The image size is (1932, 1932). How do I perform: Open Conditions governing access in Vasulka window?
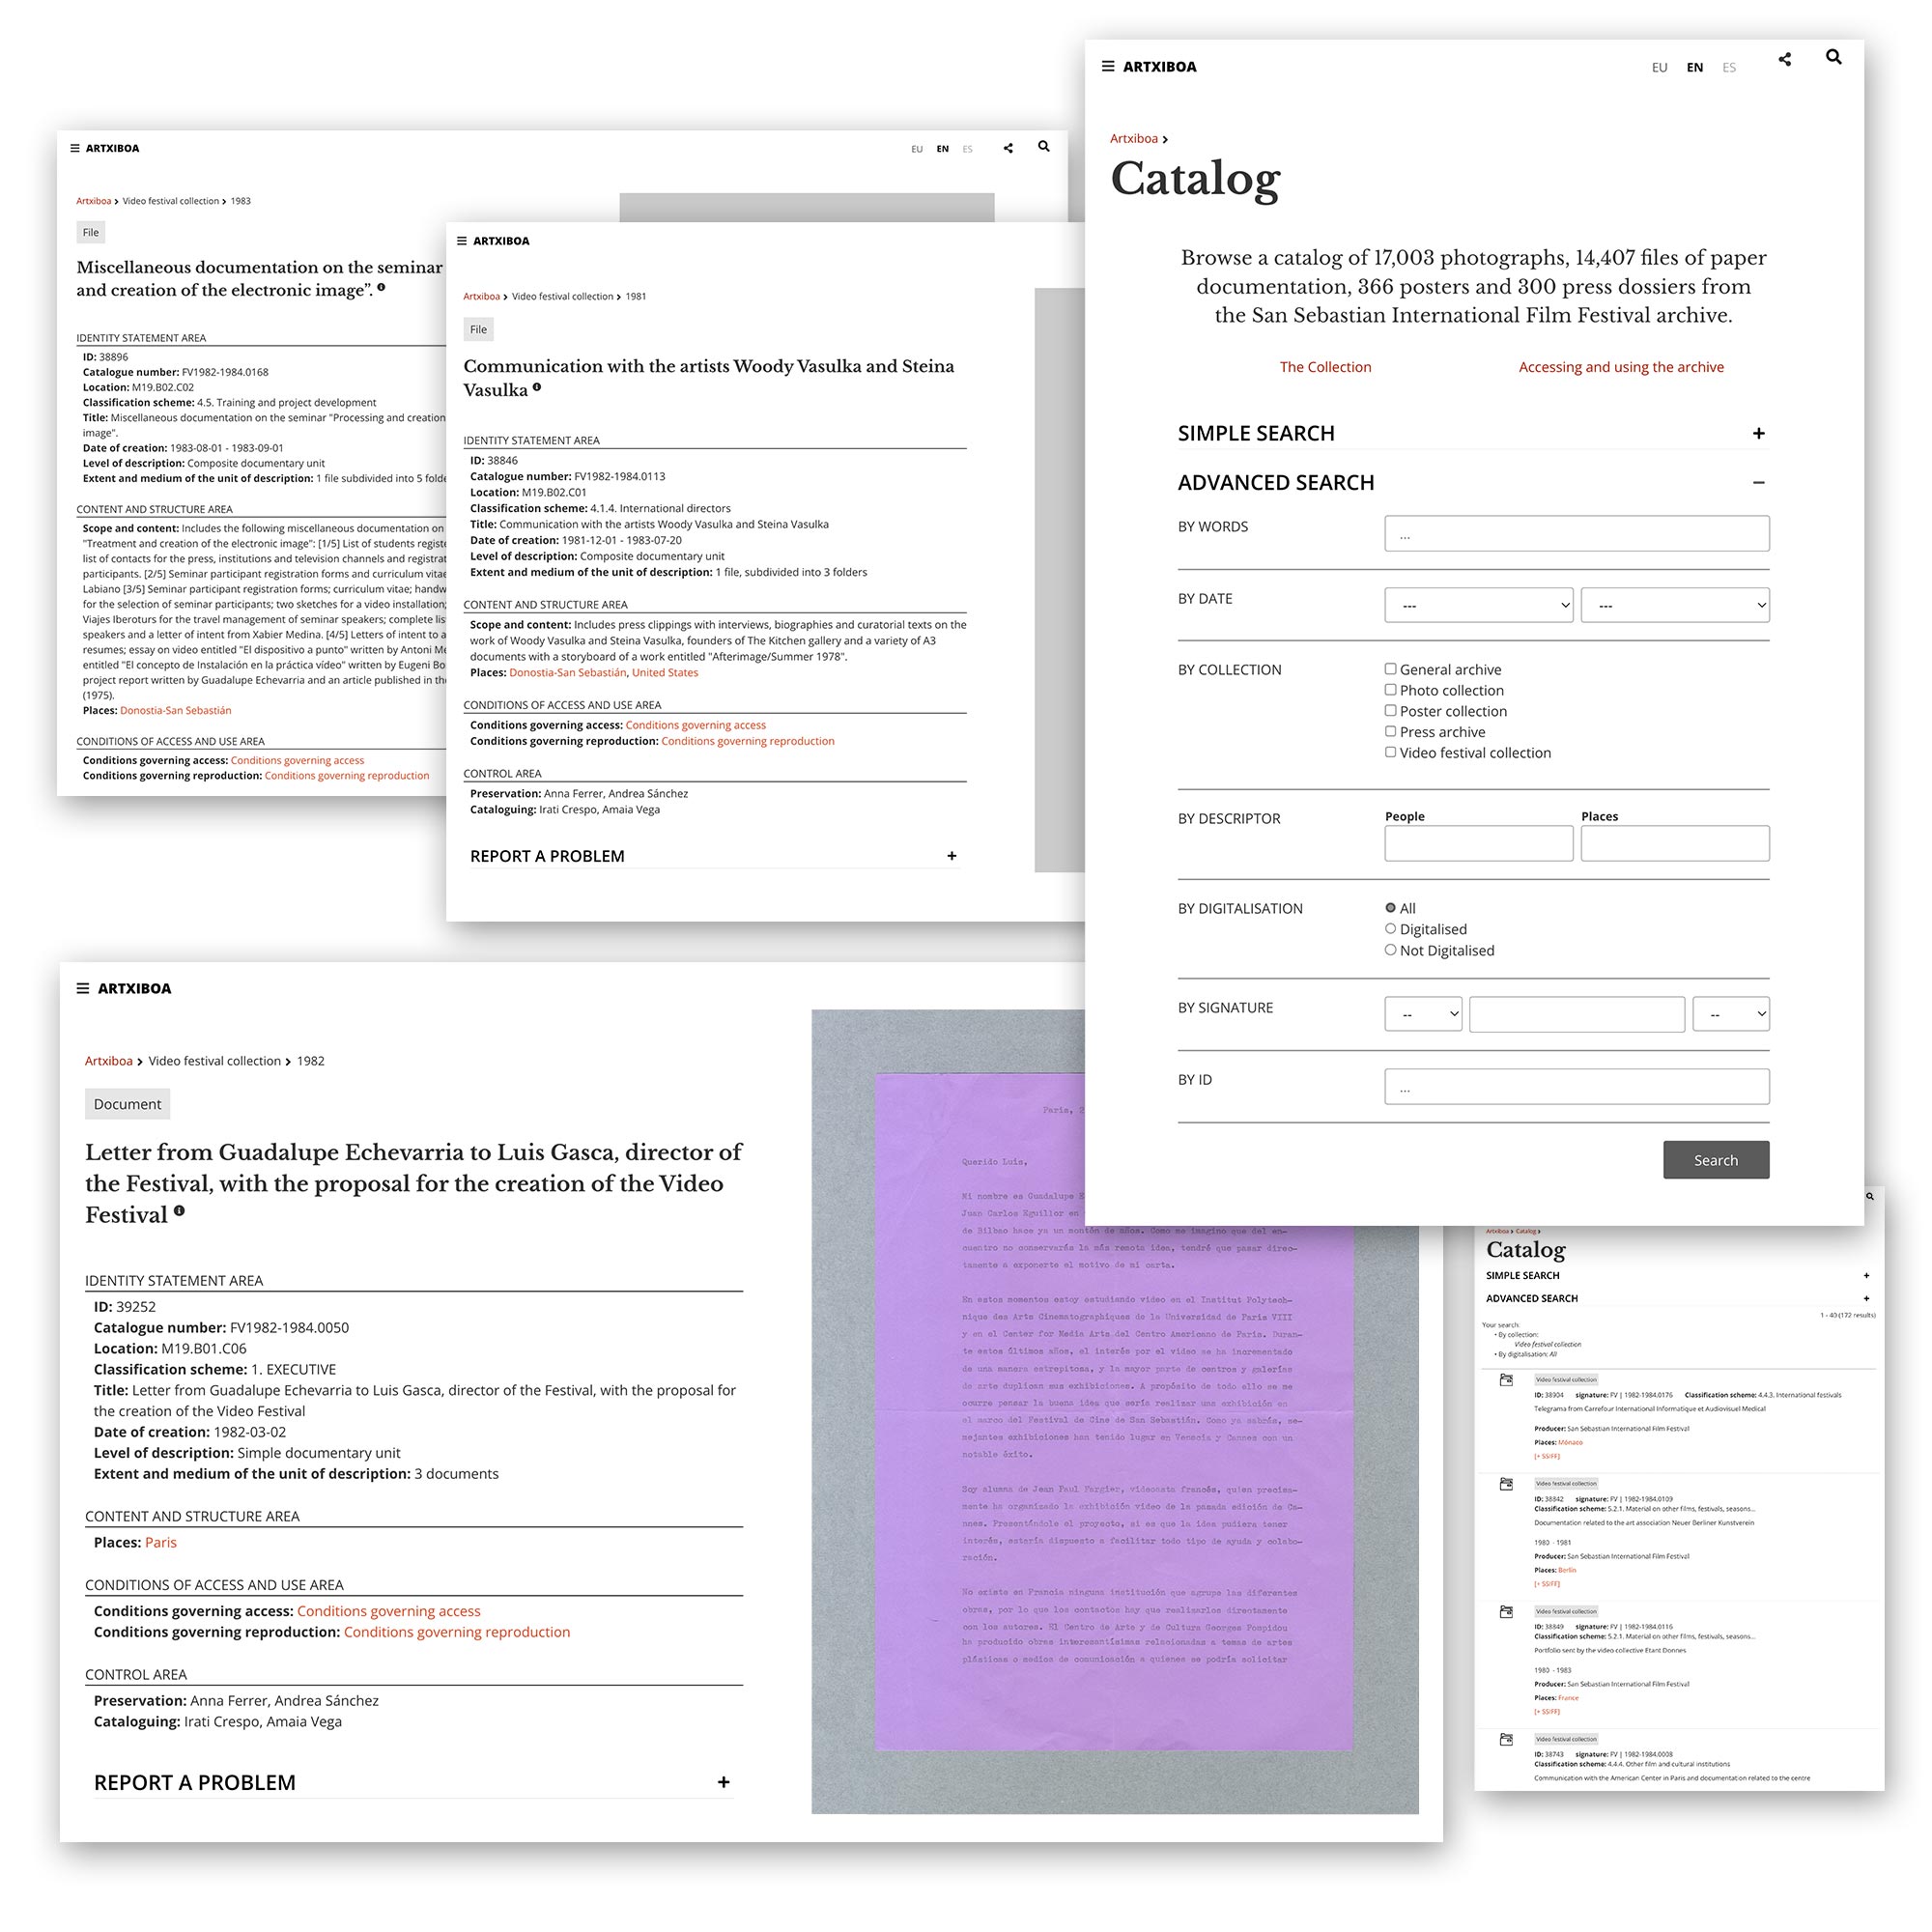tap(695, 726)
